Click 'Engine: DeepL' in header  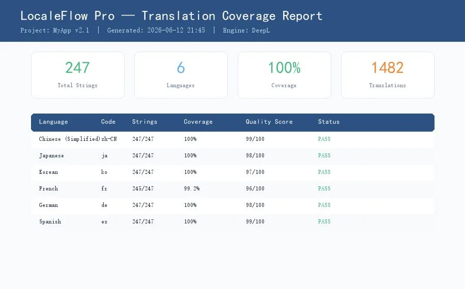tap(246, 30)
